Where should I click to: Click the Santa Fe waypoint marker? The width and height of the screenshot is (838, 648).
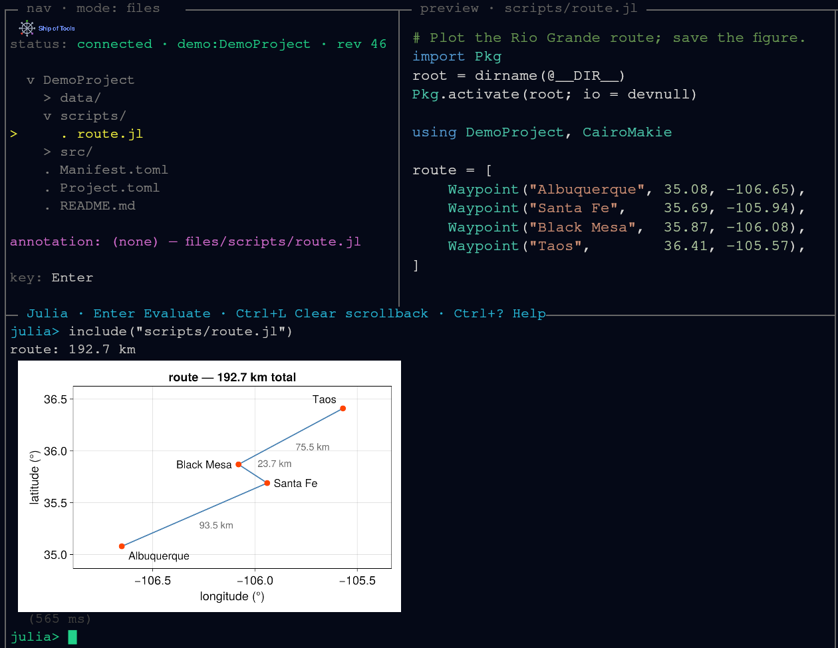pos(267,483)
